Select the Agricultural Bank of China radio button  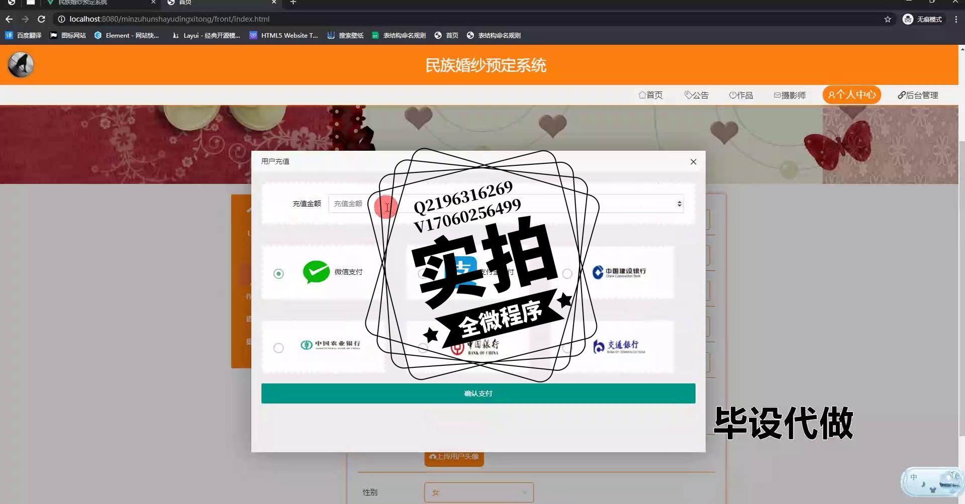278,348
